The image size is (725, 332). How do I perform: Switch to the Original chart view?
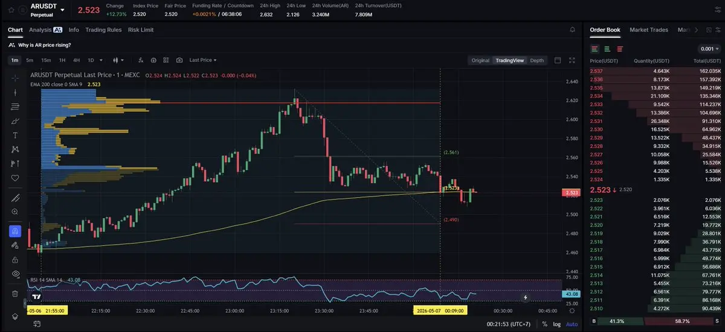(x=480, y=60)
